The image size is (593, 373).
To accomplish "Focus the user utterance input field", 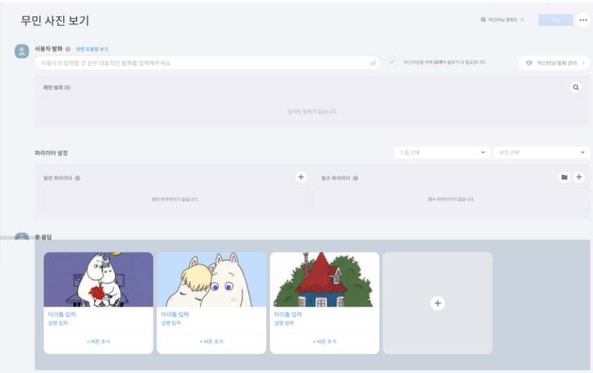I will (x=208, y=63).
